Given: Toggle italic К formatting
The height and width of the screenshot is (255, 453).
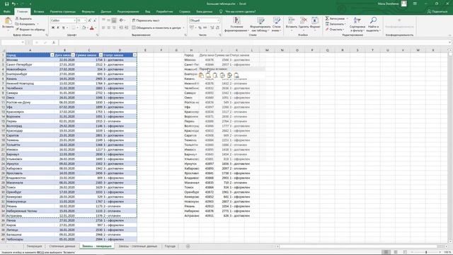Looking at the screenshot, I should click(58, 28).
